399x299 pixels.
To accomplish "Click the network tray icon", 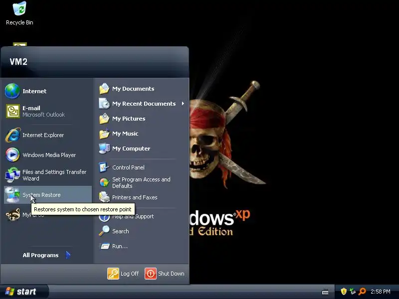I will pyautogui.click(x=353, y=292).
